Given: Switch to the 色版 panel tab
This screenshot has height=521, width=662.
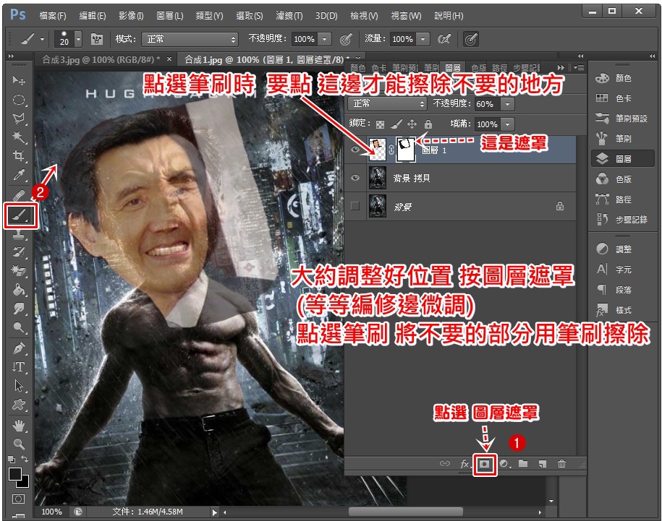Looking at the screenshot, I should click(479, 67).
